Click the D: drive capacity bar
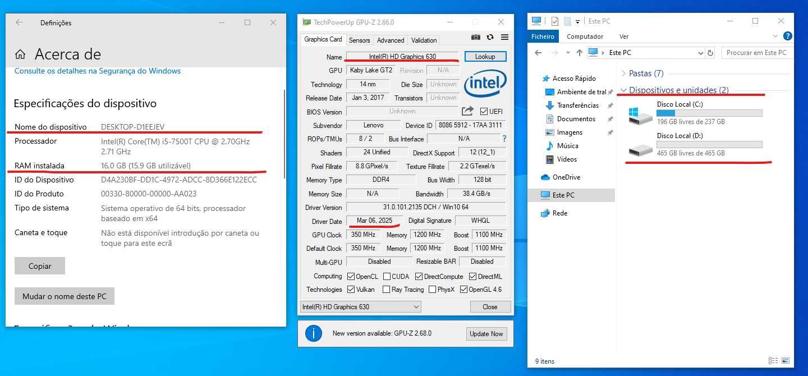The height and width of the screenshot is (376, 808). 709,145
